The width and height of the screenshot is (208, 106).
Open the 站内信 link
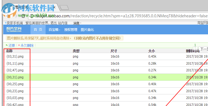click(x=63, y=23)
